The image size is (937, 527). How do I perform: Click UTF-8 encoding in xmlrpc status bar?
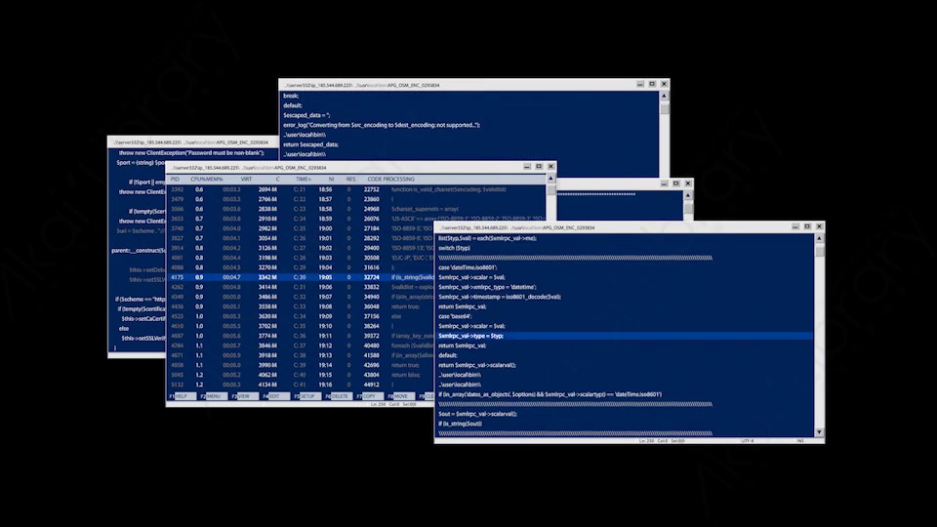coord(748,441)
